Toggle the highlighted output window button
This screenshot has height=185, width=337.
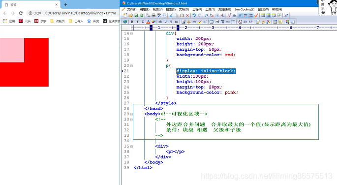tap(269, 15)
